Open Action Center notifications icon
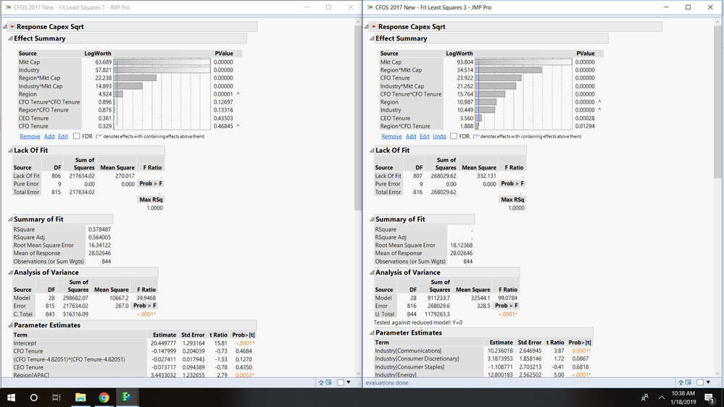This screenshot has width=724, height=407. [x=710, y=398]
